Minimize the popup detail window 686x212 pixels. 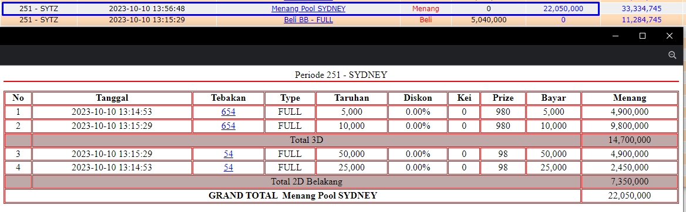[616, 36]
